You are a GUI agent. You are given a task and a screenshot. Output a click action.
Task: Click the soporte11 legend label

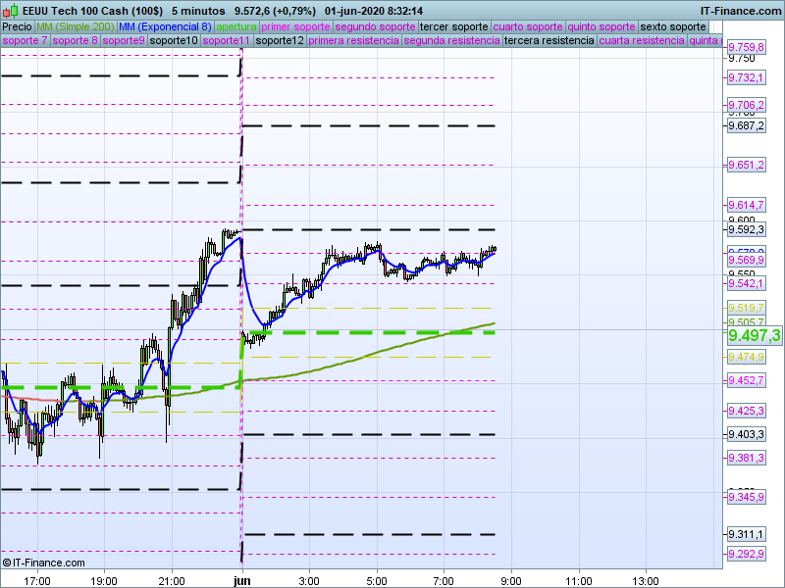pos(227,40)
